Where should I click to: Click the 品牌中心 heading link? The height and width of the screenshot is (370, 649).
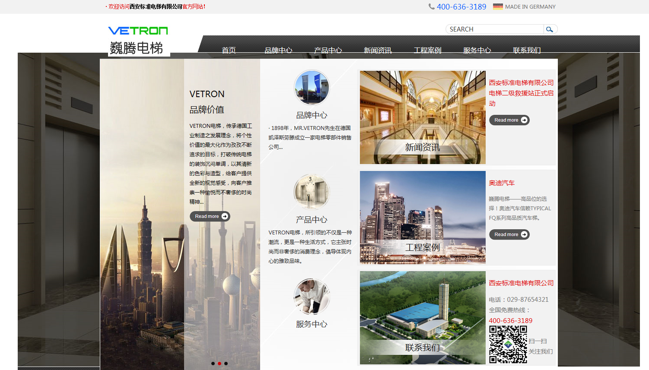312,115
